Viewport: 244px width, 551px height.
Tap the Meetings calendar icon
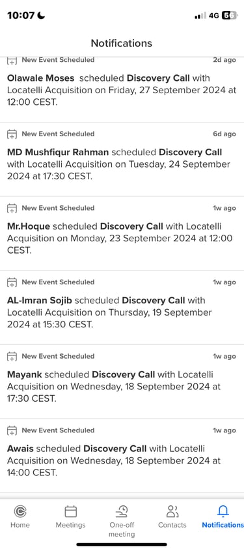71,511
